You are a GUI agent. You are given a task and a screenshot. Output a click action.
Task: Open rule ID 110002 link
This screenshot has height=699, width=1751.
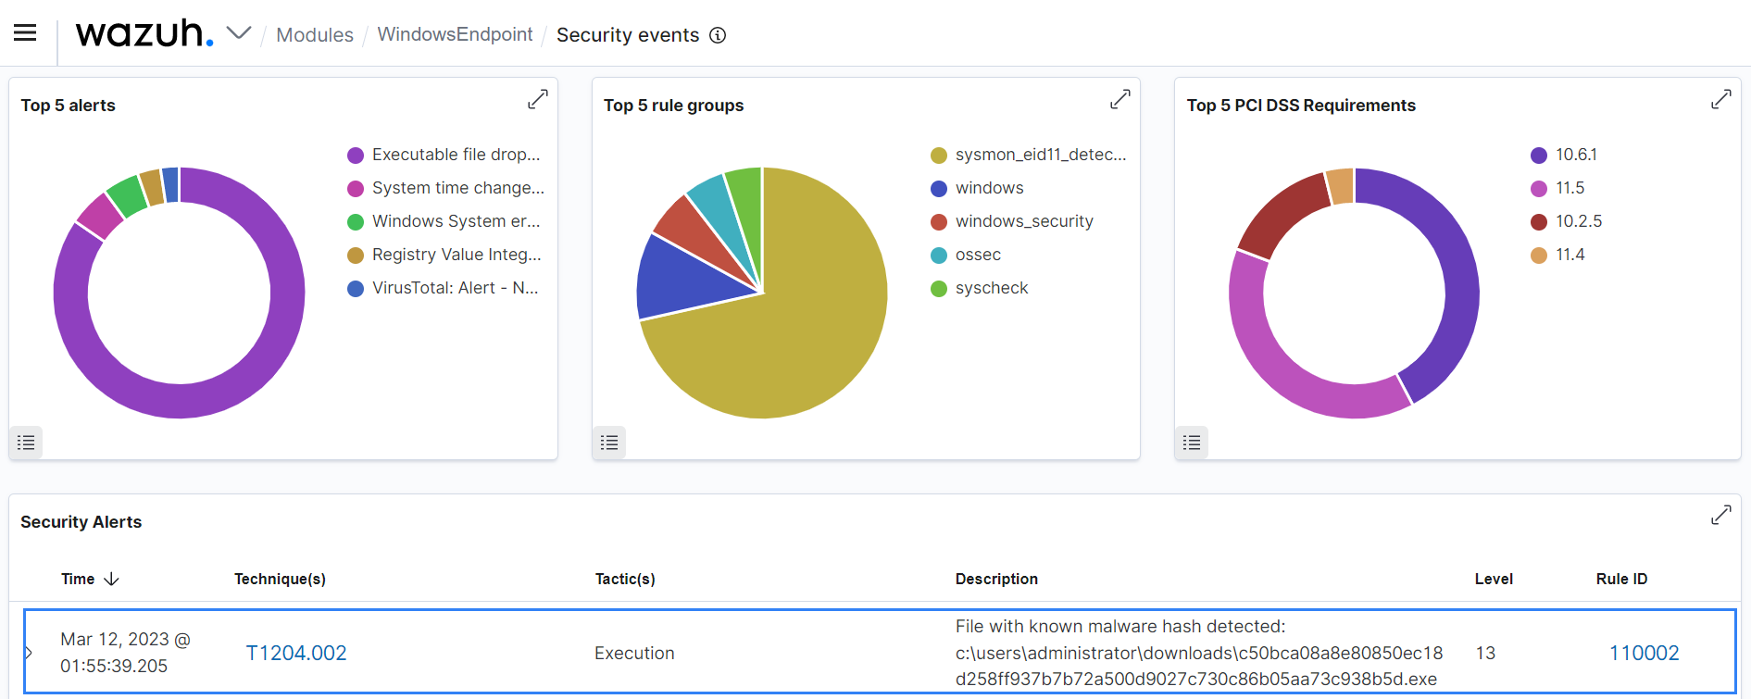(x=1644, y=653)
